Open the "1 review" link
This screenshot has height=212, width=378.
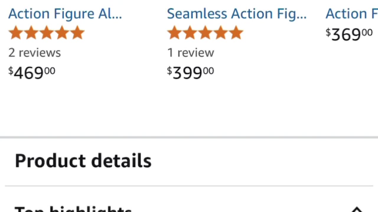pos(190,53)
